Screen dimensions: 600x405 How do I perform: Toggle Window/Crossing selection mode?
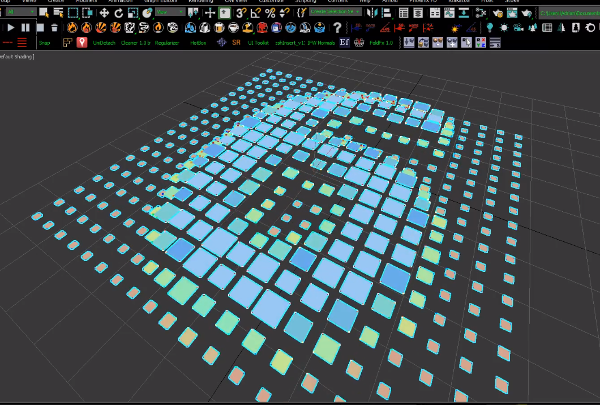click(x=87, y=13)
